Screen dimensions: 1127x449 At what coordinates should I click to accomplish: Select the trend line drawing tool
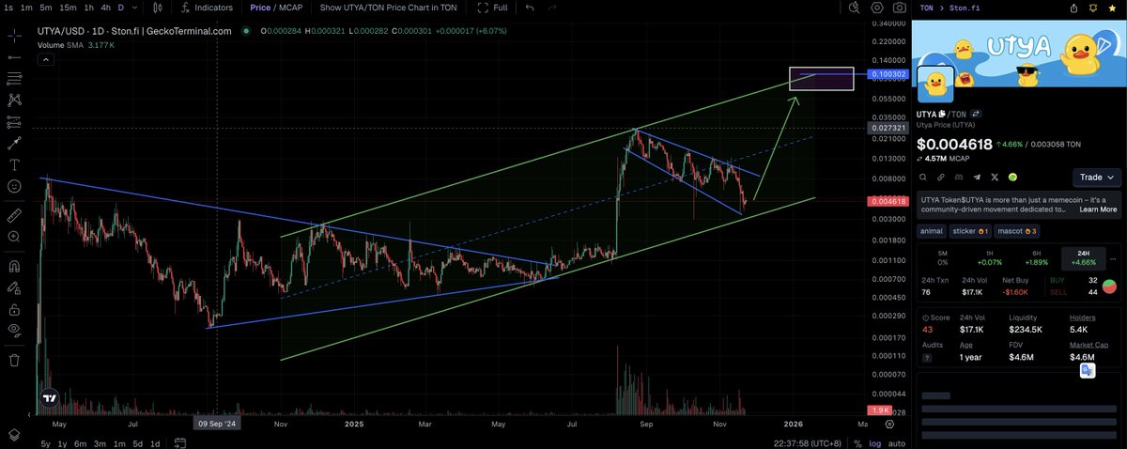coord(14,57)
